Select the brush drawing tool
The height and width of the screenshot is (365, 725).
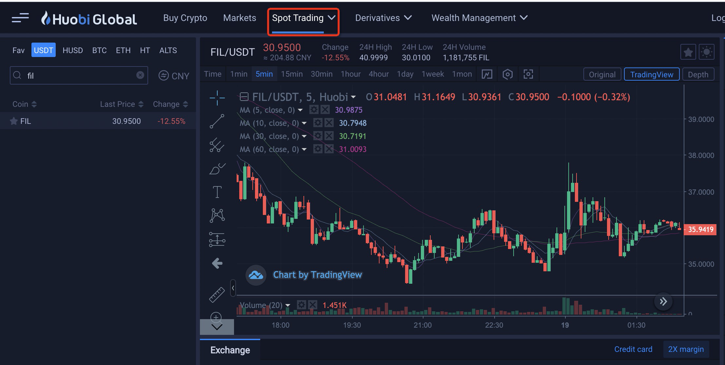[217, 169]
